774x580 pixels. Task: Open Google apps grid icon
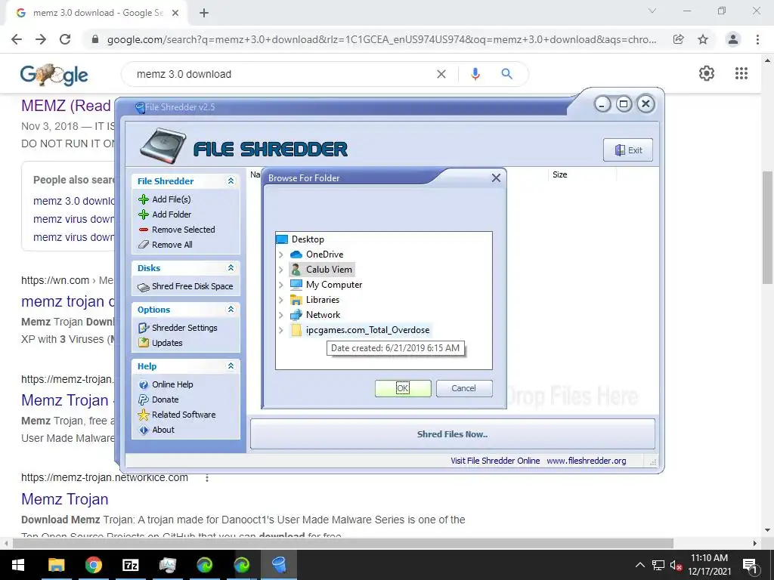coord(741,73)
